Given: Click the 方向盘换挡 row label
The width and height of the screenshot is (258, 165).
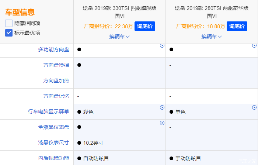Looking at the screenshot, I should tap(56, 65).
